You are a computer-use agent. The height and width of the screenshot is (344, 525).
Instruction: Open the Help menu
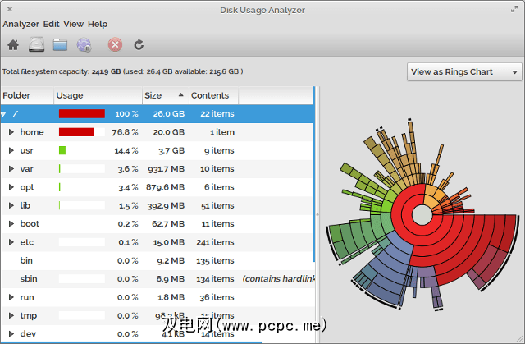click(98, 24)
